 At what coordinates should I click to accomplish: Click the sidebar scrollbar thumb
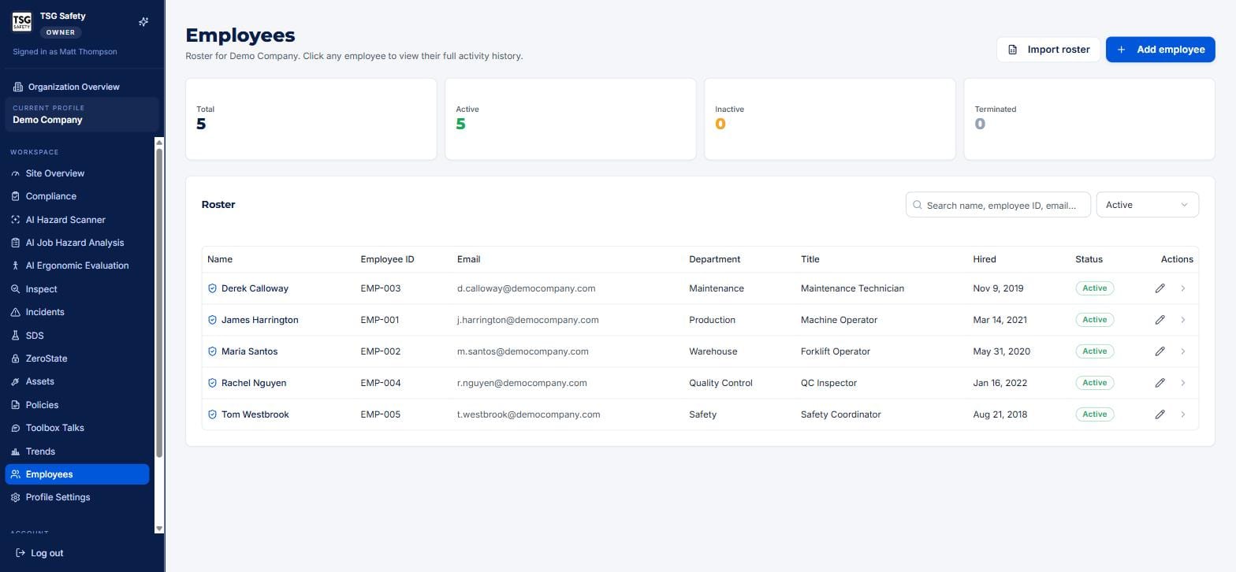[159, 303]
